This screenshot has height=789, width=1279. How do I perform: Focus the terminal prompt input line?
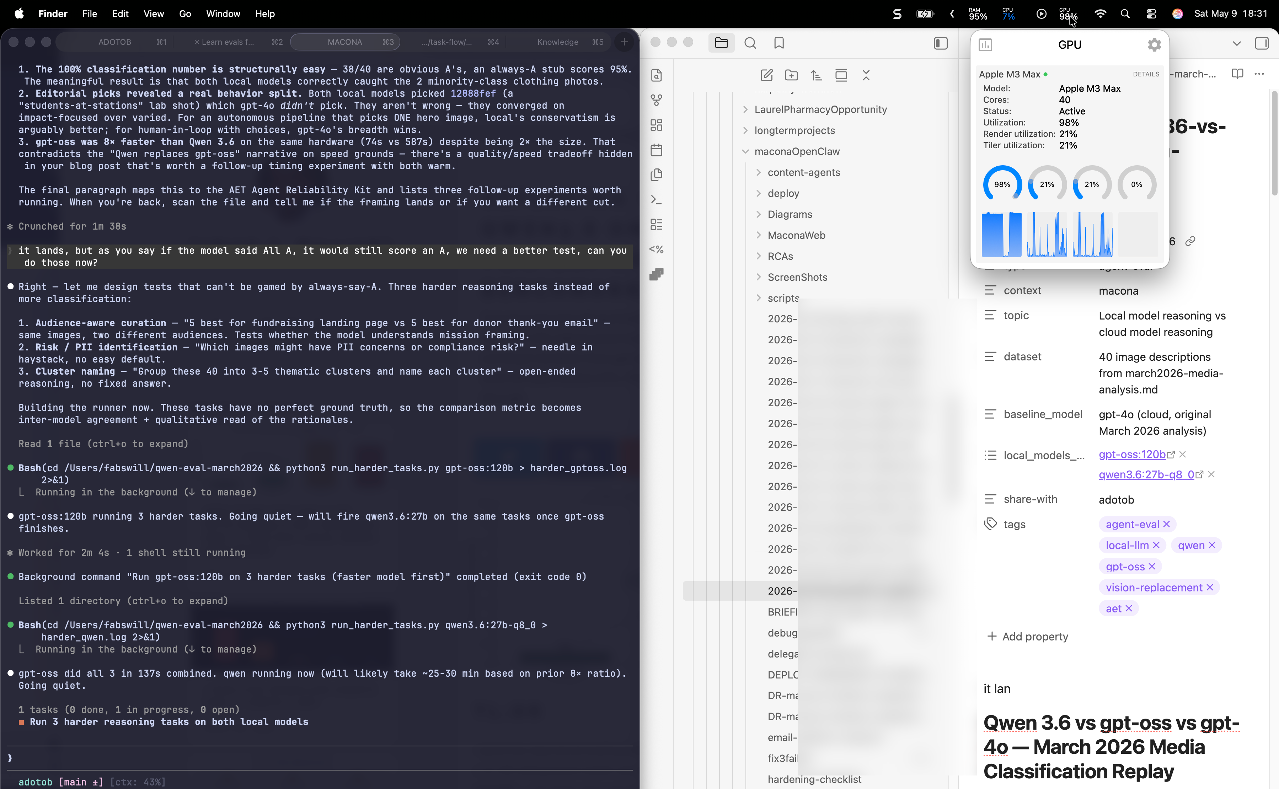pyautogui.click(x=320, y=758)
